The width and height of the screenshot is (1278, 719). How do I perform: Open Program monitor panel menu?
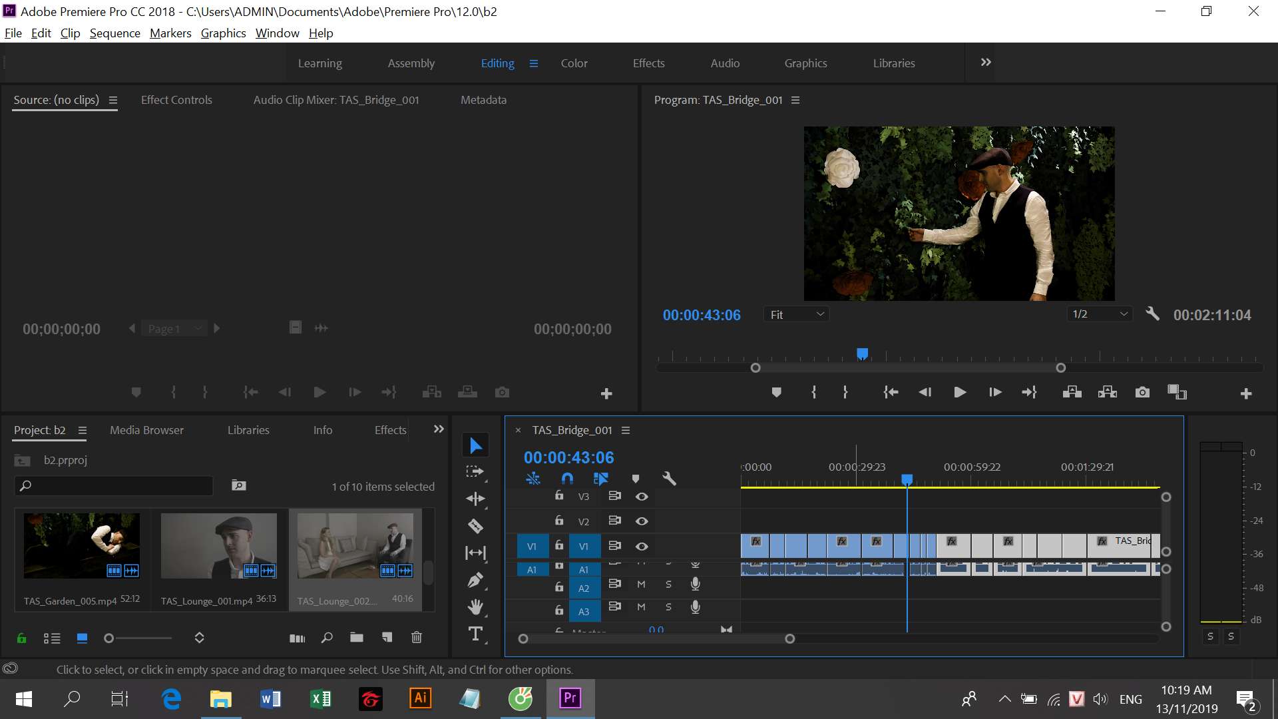pos(795,100)
